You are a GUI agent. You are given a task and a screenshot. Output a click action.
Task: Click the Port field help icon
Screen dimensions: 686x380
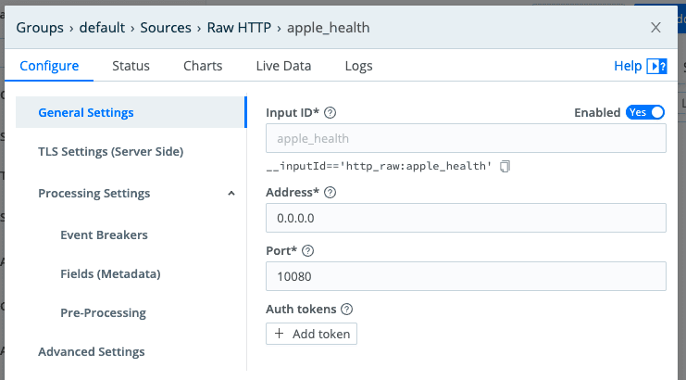pos(308,251)
